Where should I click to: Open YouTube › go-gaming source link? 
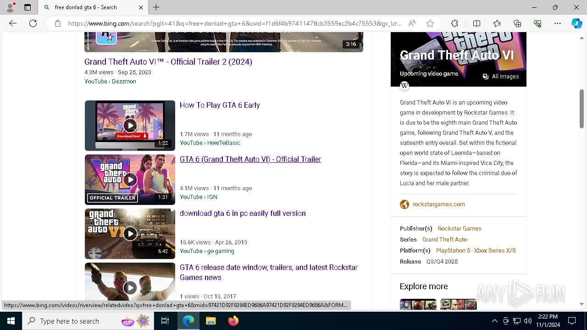click(207, 251)
